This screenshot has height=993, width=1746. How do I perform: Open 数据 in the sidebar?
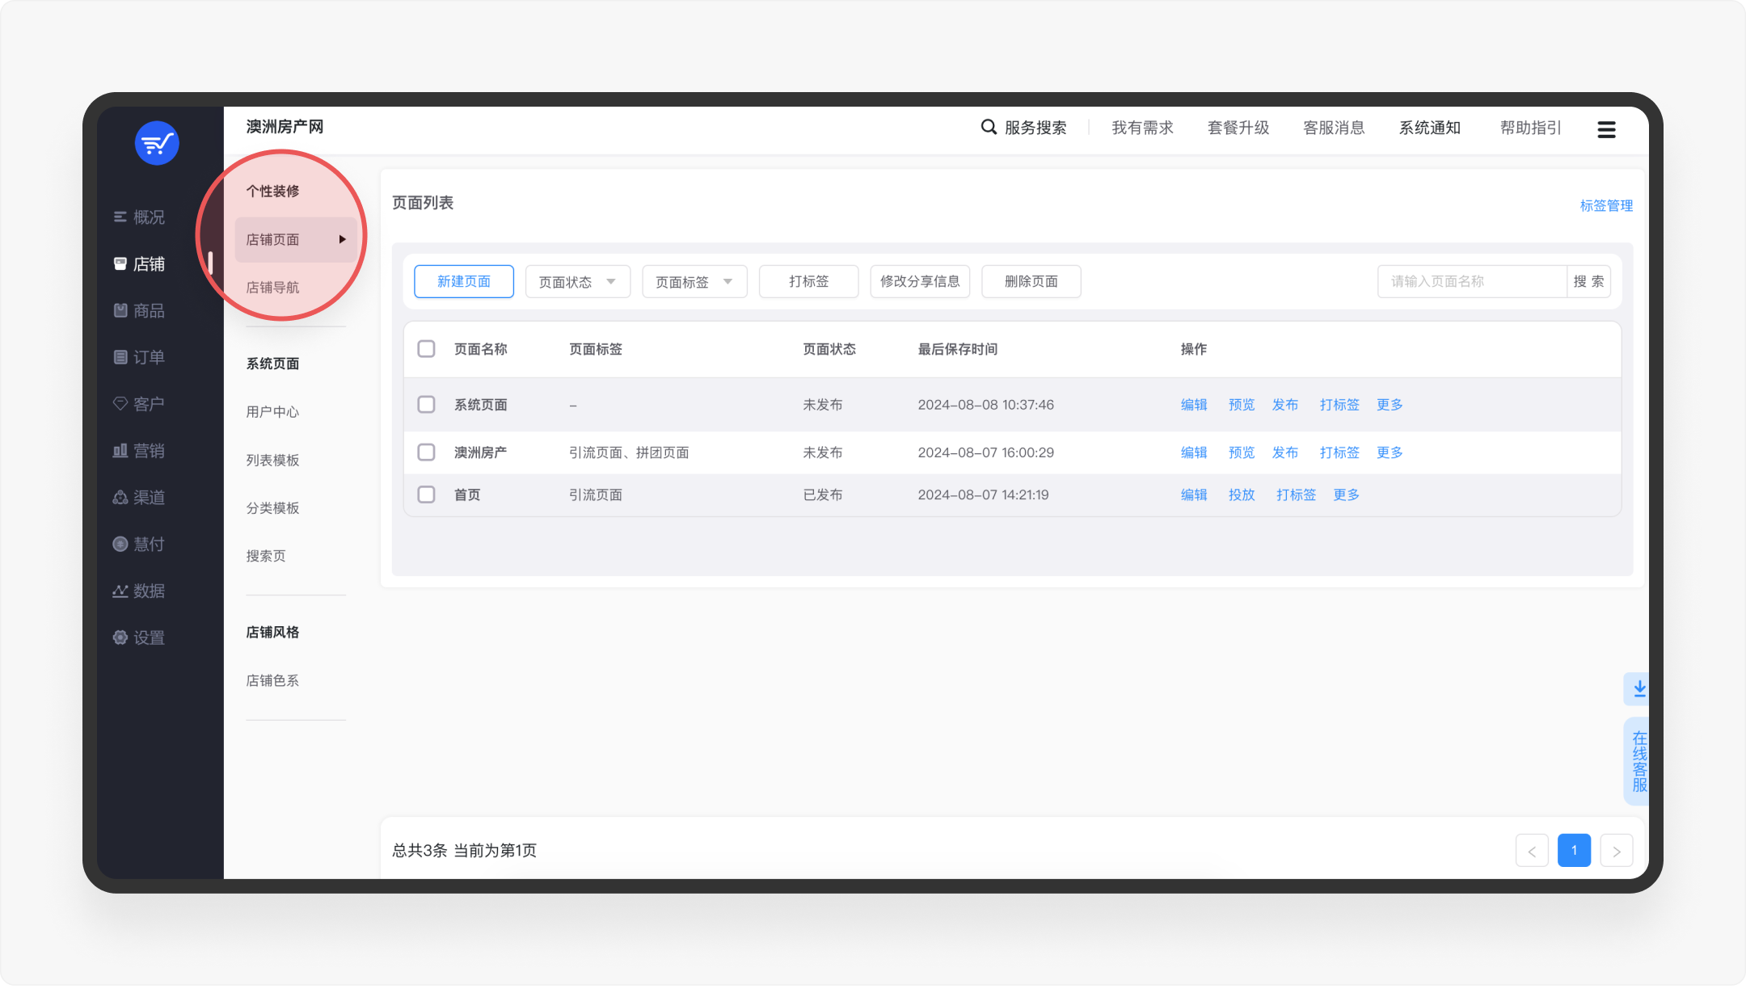[139, 591]
